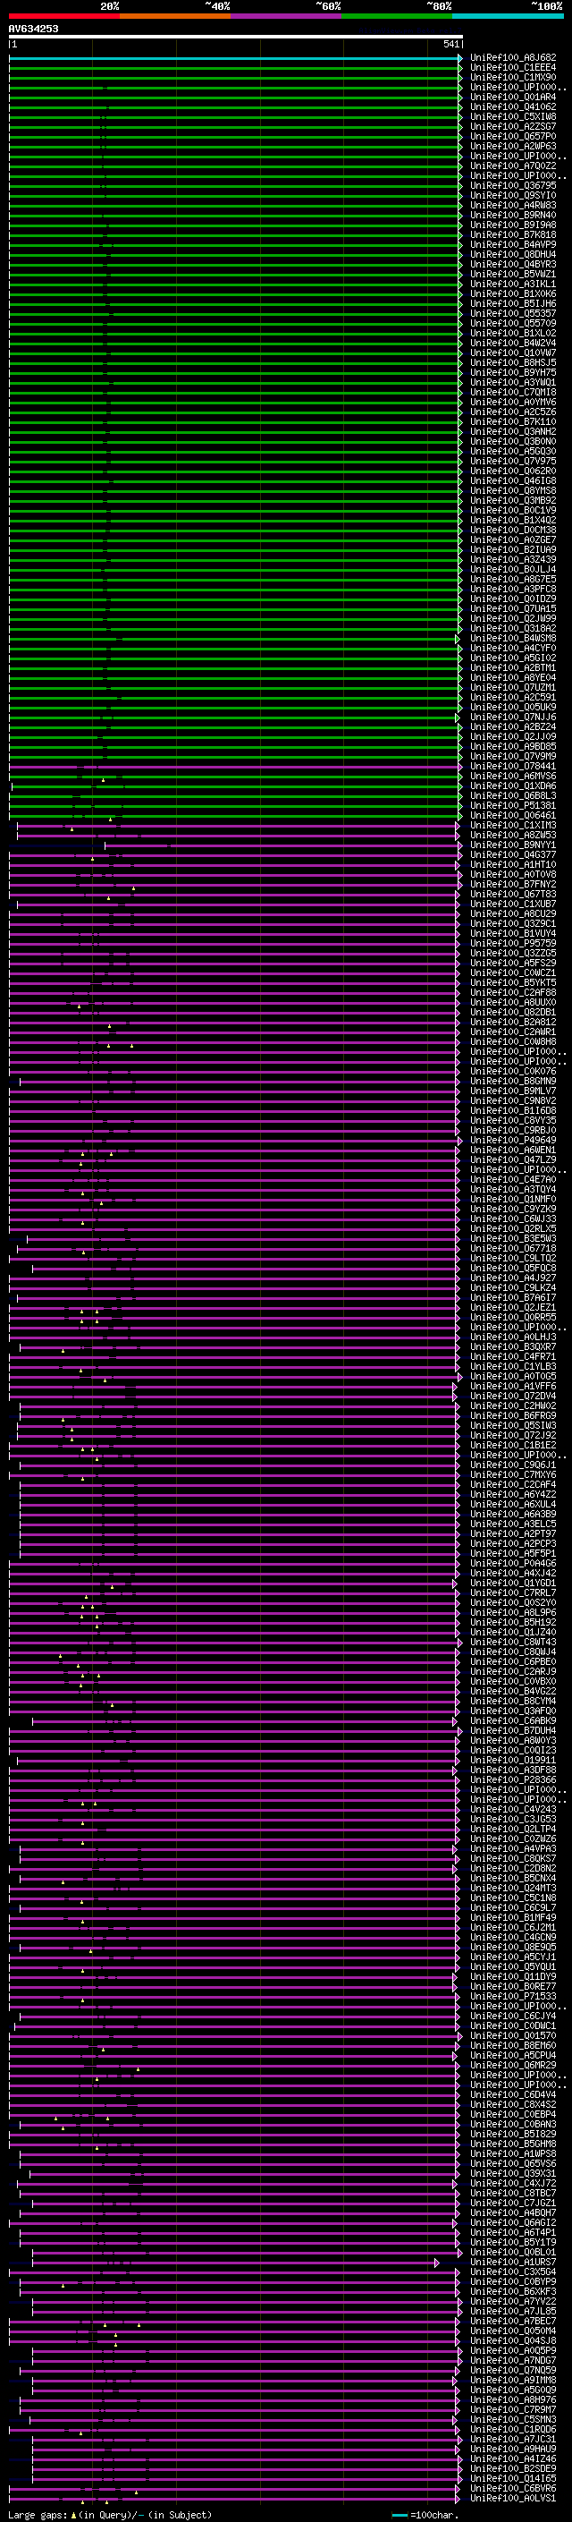Open hit UniRef100_C1XIM3

point(513,824)
